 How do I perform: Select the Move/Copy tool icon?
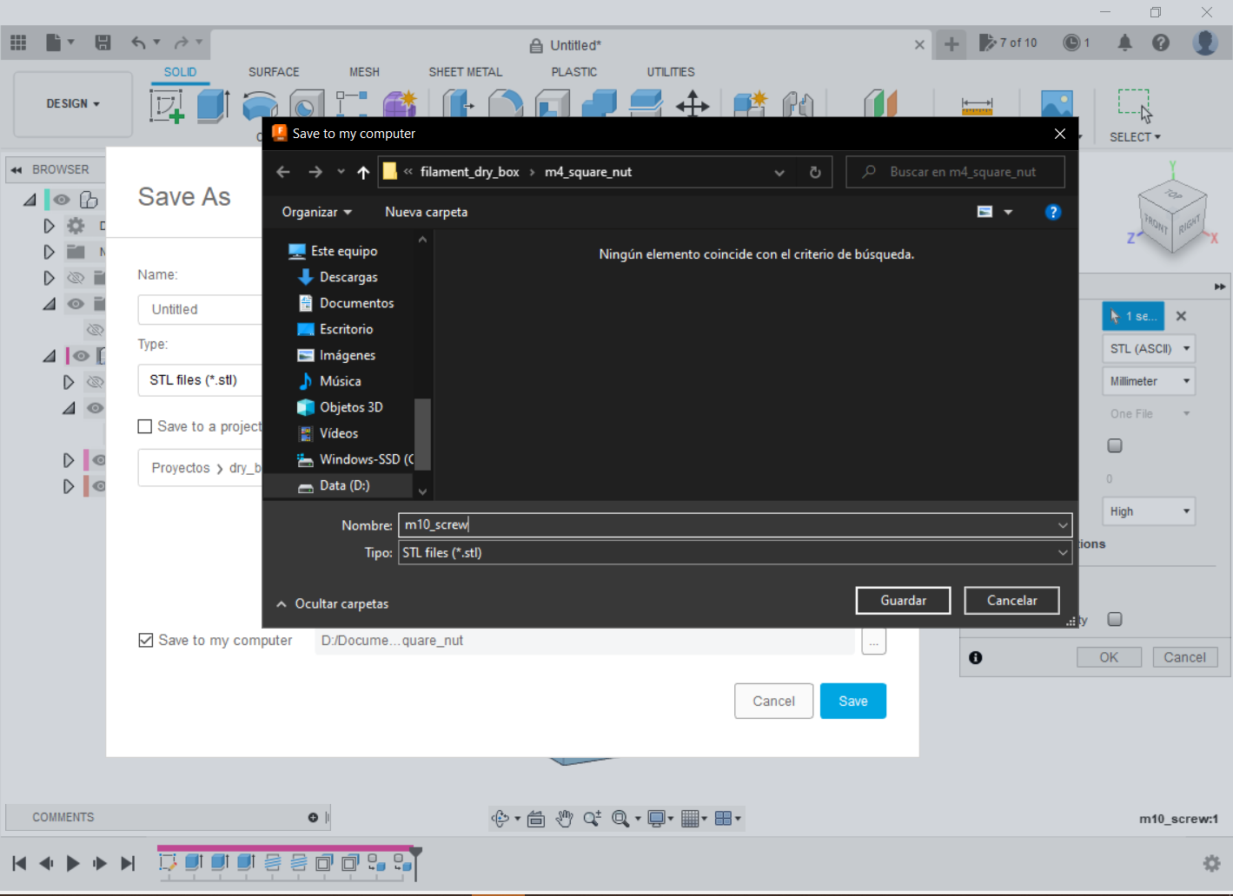point(692,105)
